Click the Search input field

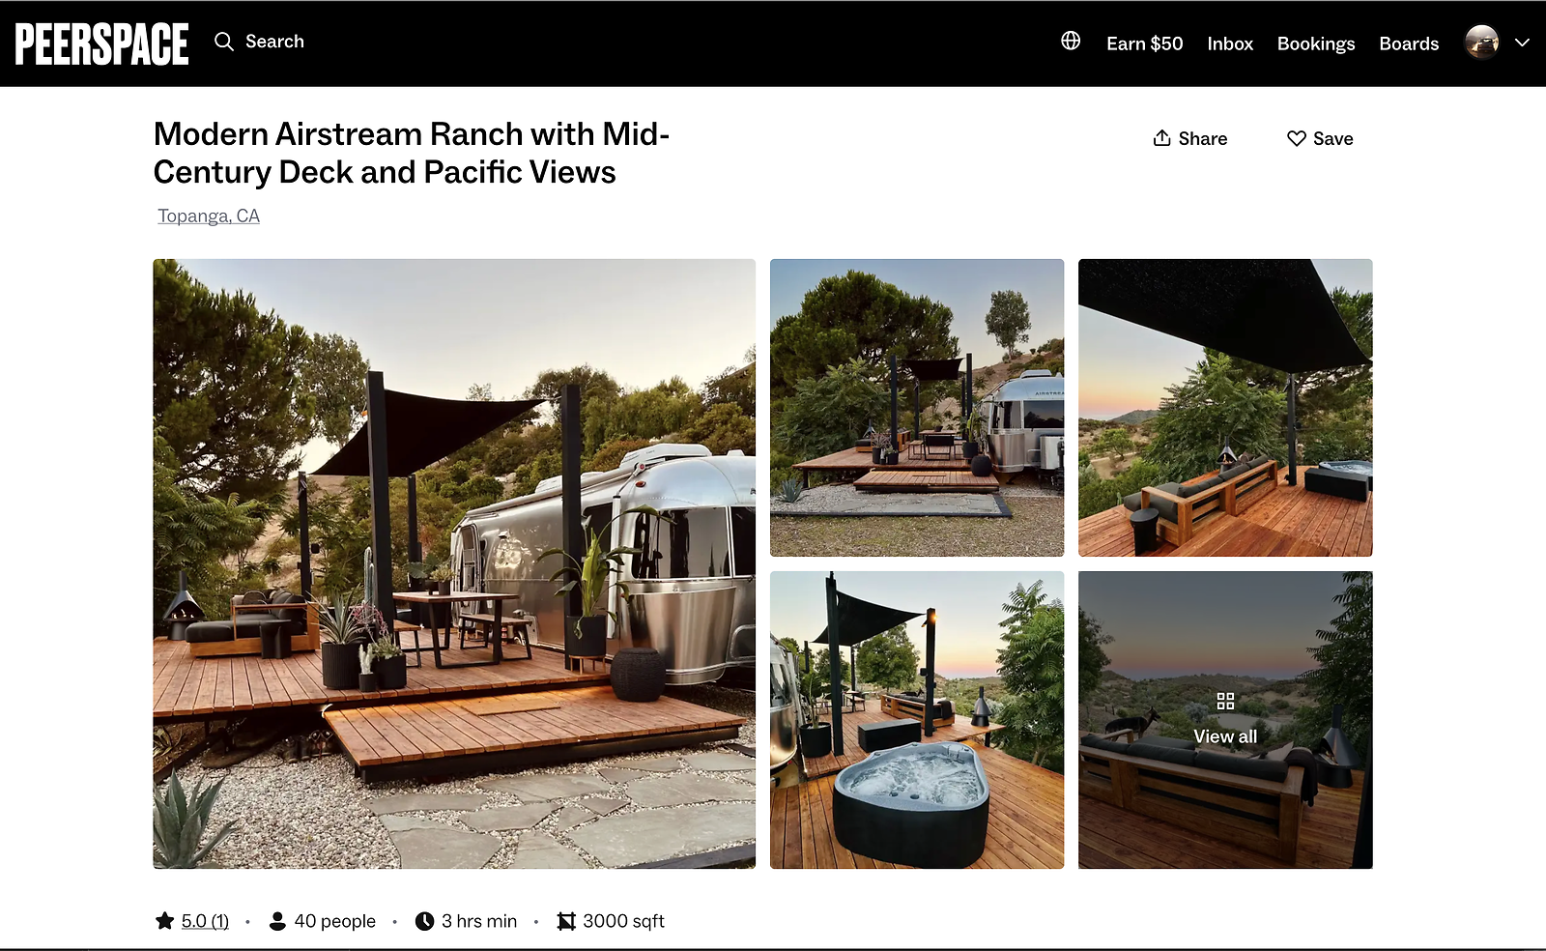274,42
